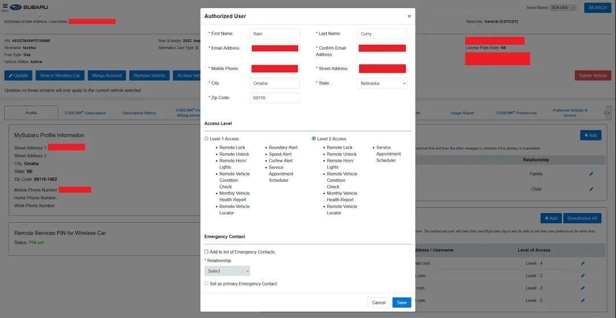
Task: Switch to the Profile tab
Action: coord(31,113)
